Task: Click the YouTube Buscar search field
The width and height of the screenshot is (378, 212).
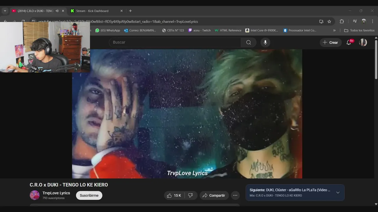Action: pyautogui.click(x=175, y=42)
